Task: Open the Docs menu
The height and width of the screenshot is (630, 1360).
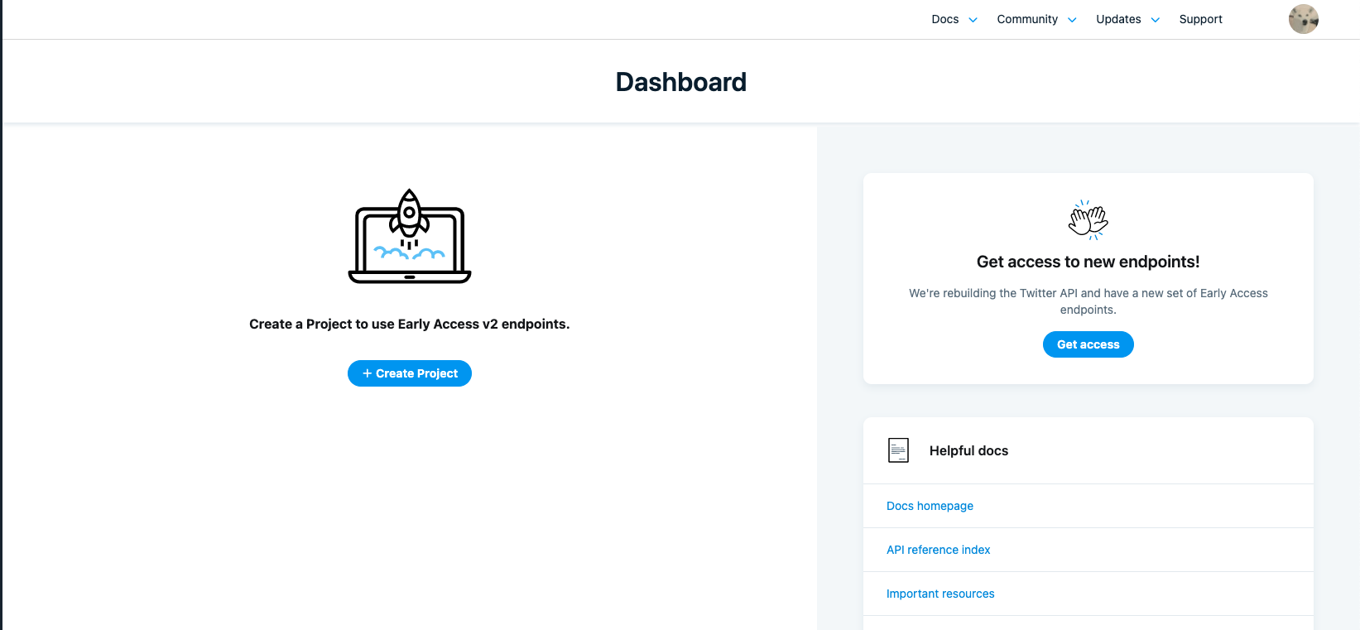Action: (x=945, y=19)
